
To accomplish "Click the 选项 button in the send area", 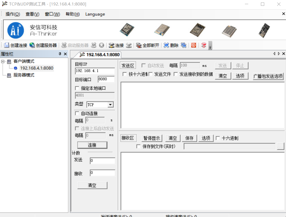I will pyautogui.click(x=240, y=76).
